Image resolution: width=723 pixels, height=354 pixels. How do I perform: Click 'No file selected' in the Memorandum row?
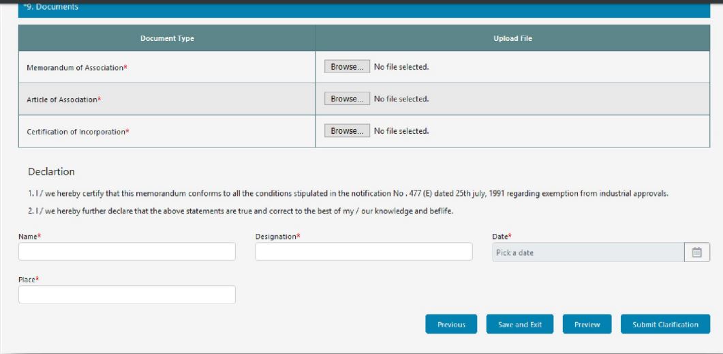(401, 67)
